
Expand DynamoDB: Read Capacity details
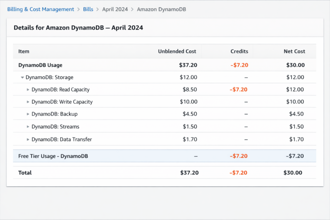pyautogui.click(x=28, y=90)
